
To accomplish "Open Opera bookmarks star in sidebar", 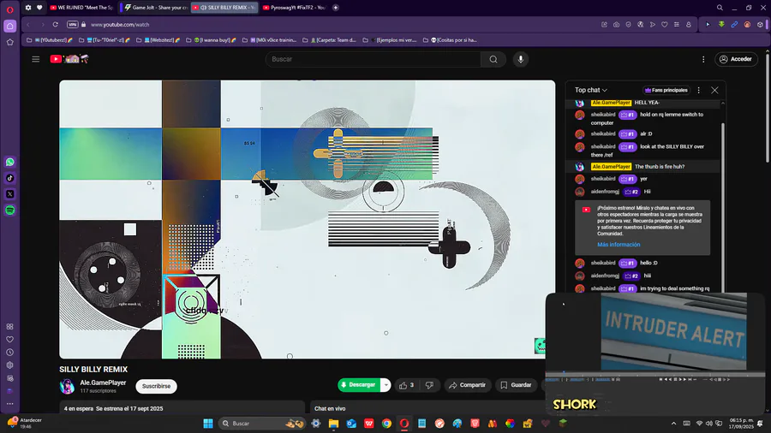I will 9,42.
